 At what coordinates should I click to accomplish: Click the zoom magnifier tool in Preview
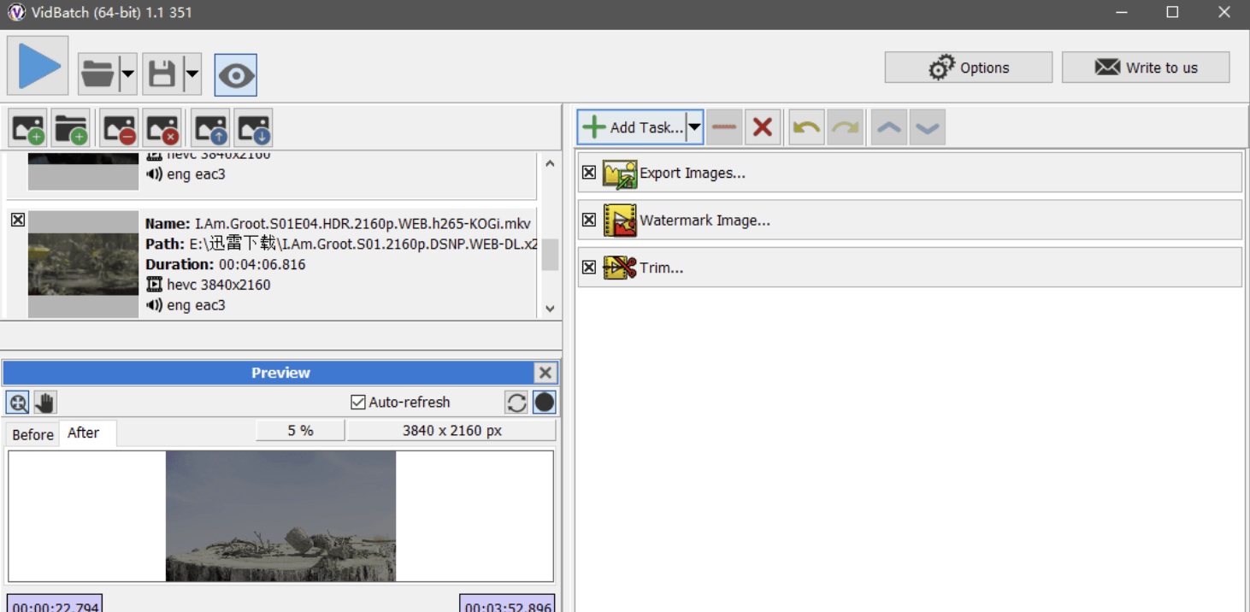coord(18,402)
